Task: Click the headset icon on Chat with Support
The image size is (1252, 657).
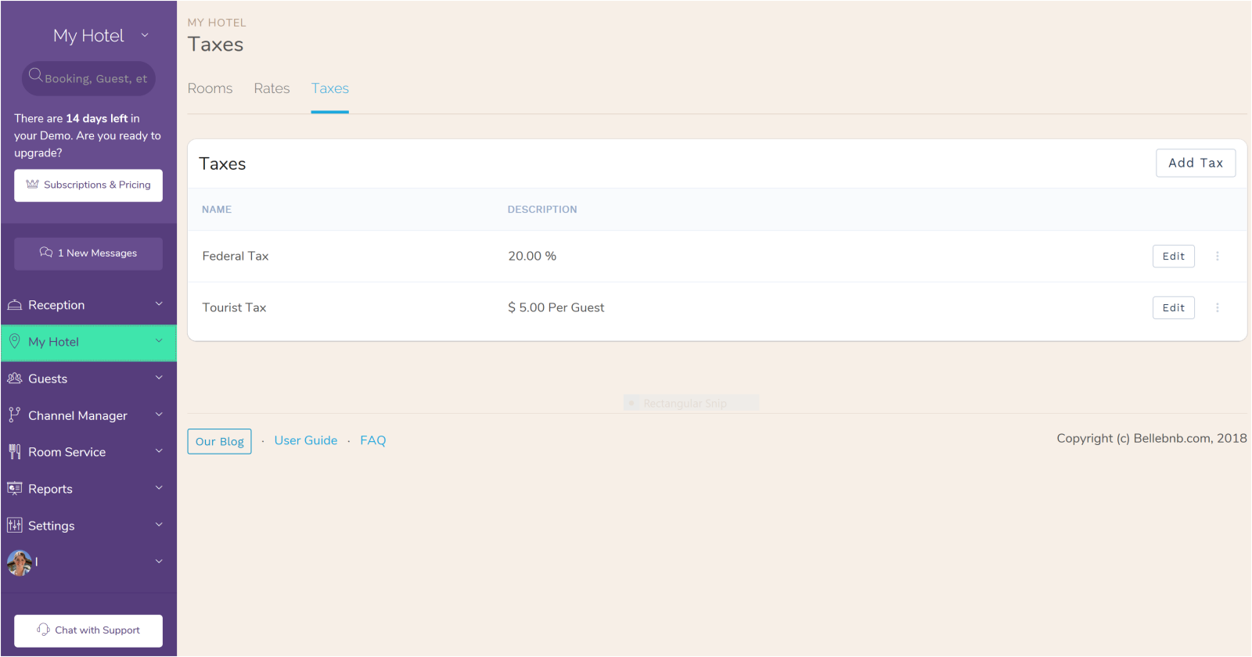Action: pyautogui.click(x=43, y=630)
